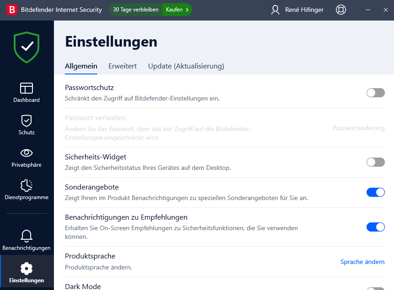This screenshot has height=290, width=394.
Task: Open the Update (Aktualisierung) tab
Action: (x=186, y=66)
